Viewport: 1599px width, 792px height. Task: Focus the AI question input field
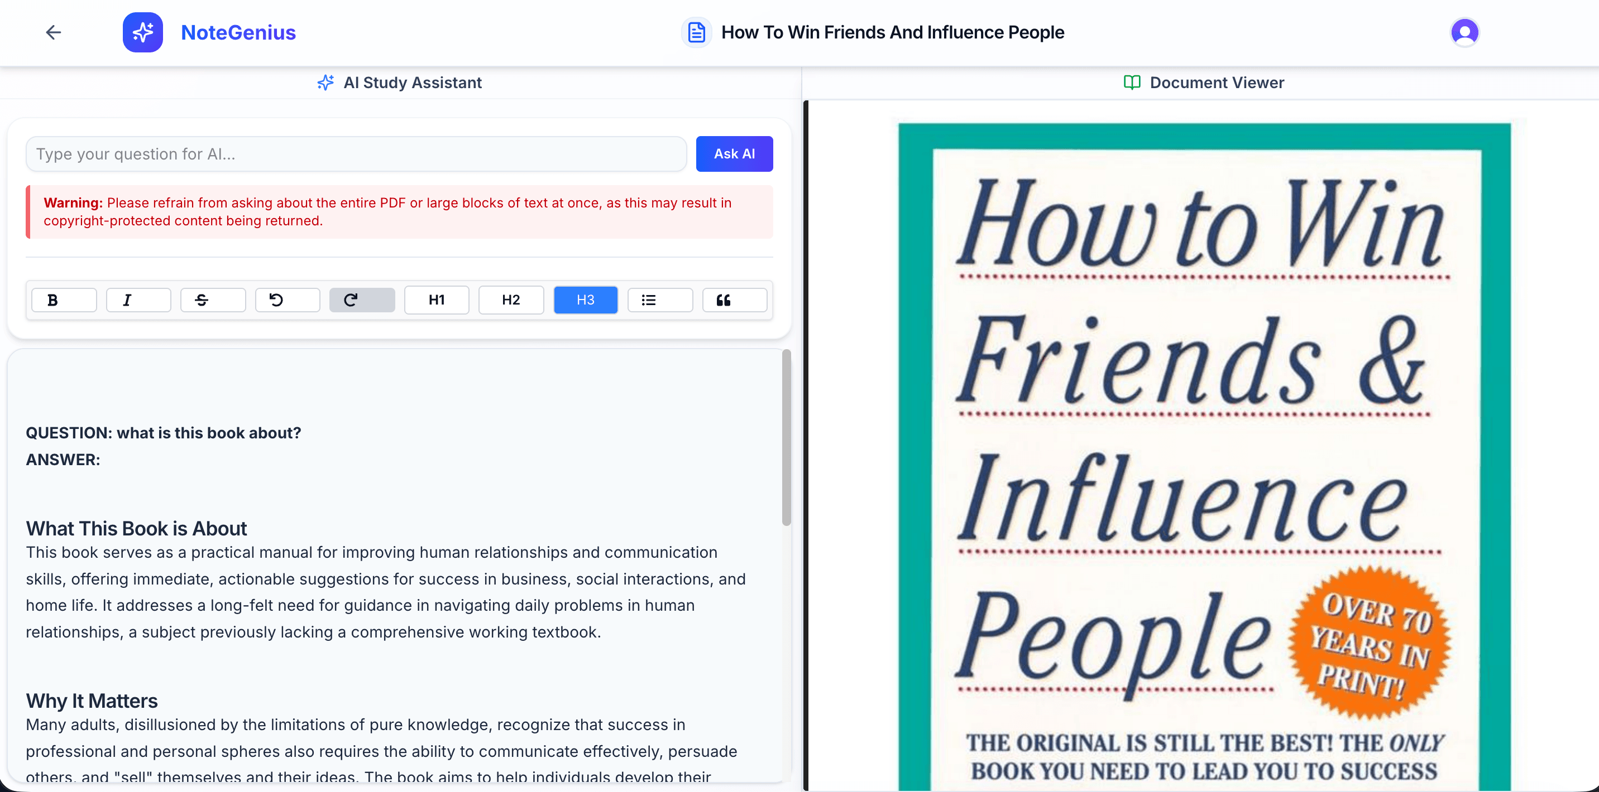pyautogui.click(x=356, y=154)
